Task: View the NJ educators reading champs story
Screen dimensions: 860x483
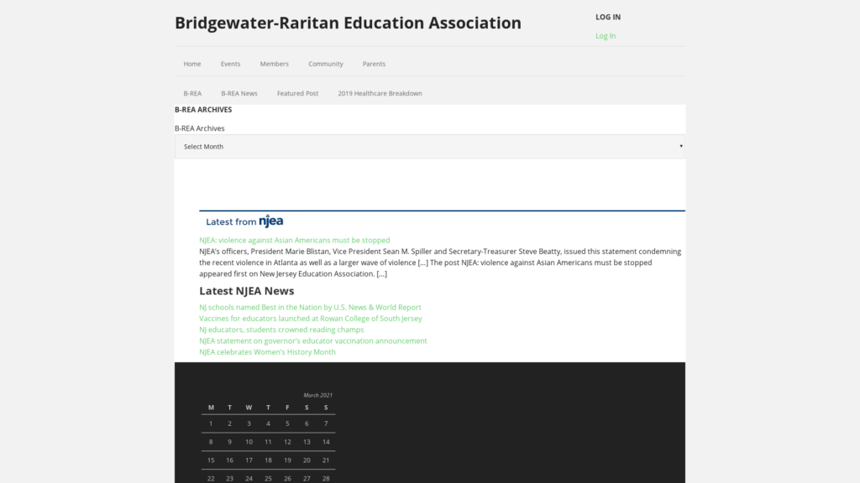Action: pos(281,330)
